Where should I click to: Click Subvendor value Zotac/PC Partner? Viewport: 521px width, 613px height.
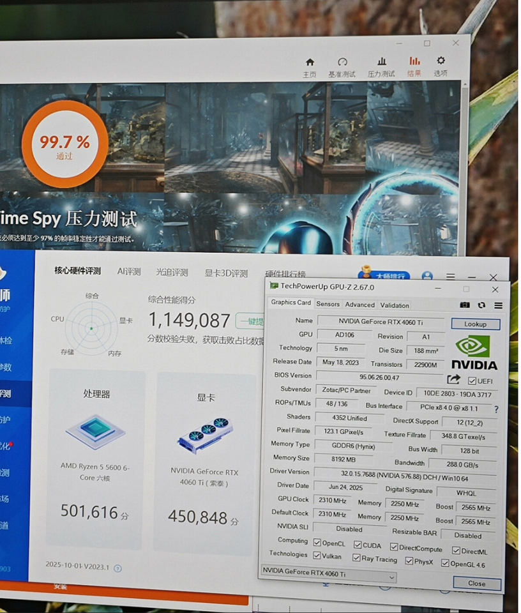coord(346,390)
